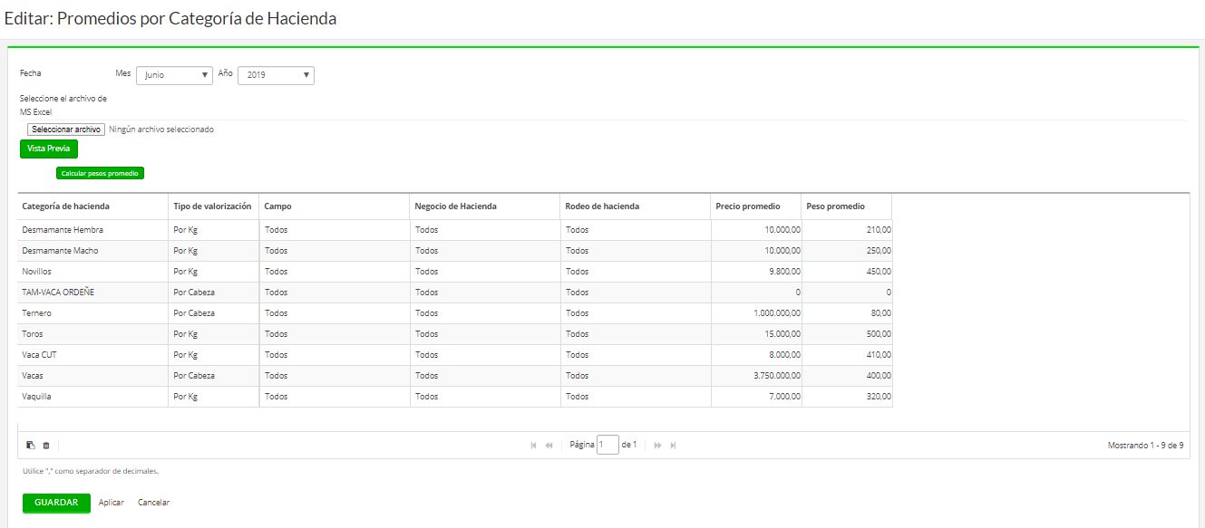Edit peso promedio 410,00 for Vaca CUT
The image size is (1205, 528).
[x=847, y=355]
